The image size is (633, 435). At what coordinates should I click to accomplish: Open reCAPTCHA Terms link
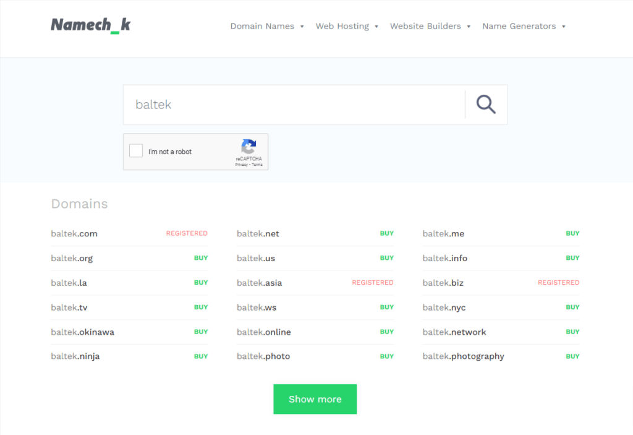point(257,165)
